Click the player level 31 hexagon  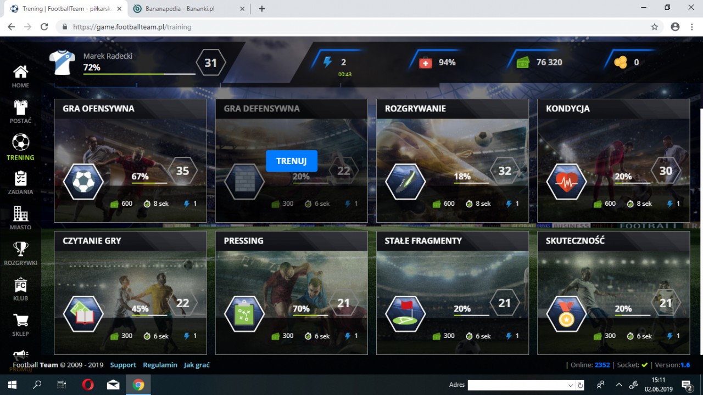point(211,63)
